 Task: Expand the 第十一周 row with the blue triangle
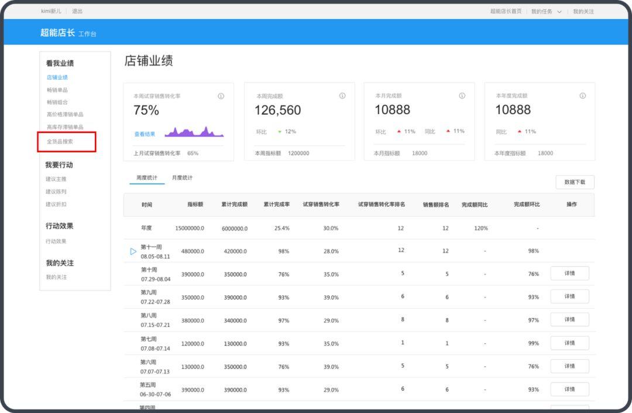pyautogui.click(x=132, y=250)
